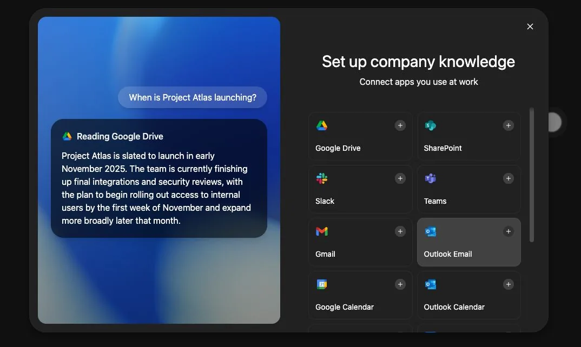The image size is (581, 347).
Task: Close the company knowledge setup dialog
Action: pyautogui.click(x=530, y=26)
